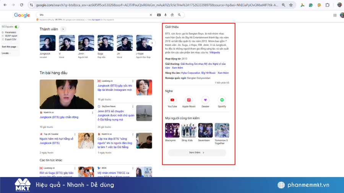Screen dimensions: 344x193
Task: Expand the Thành viên members arrow
Action: tap(63, 29)
